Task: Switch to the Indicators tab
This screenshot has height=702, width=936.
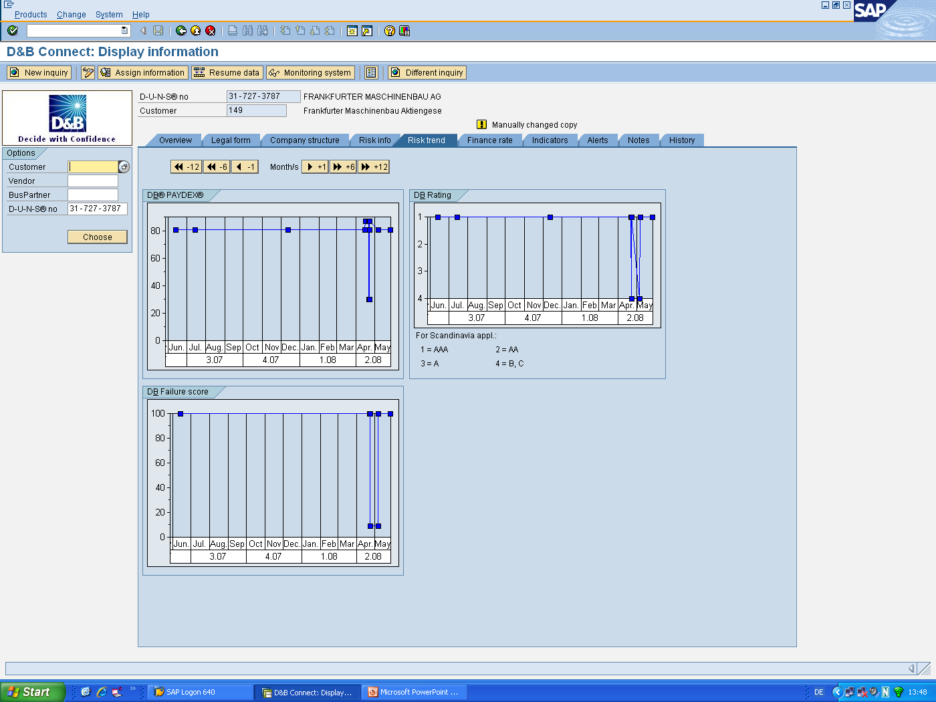Action: click(550, 140)
